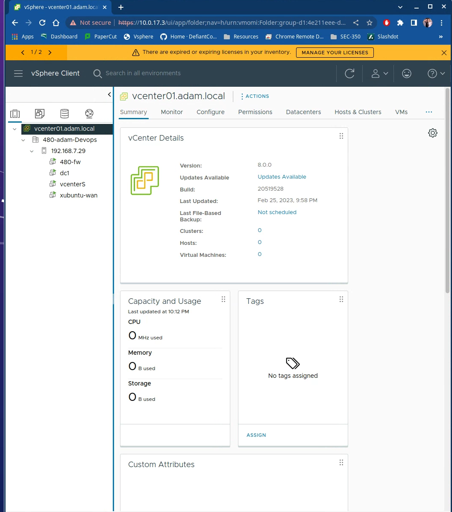
Task: Open the ACTIONS dropdown menu
Action: pos(255,96)
